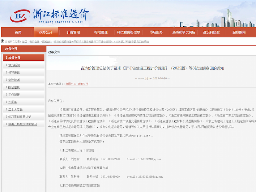Viewport: 256px width, 192px height.
Task: Click the arrow icon beside 工作简报
Action: tap(6, 95)
